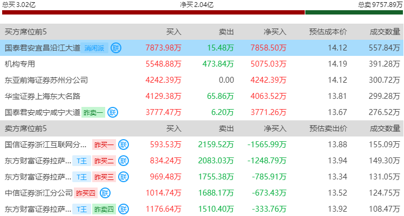Click the 557.84万 volume value
Screen dimensions: 404x216
tap(385, 48)
